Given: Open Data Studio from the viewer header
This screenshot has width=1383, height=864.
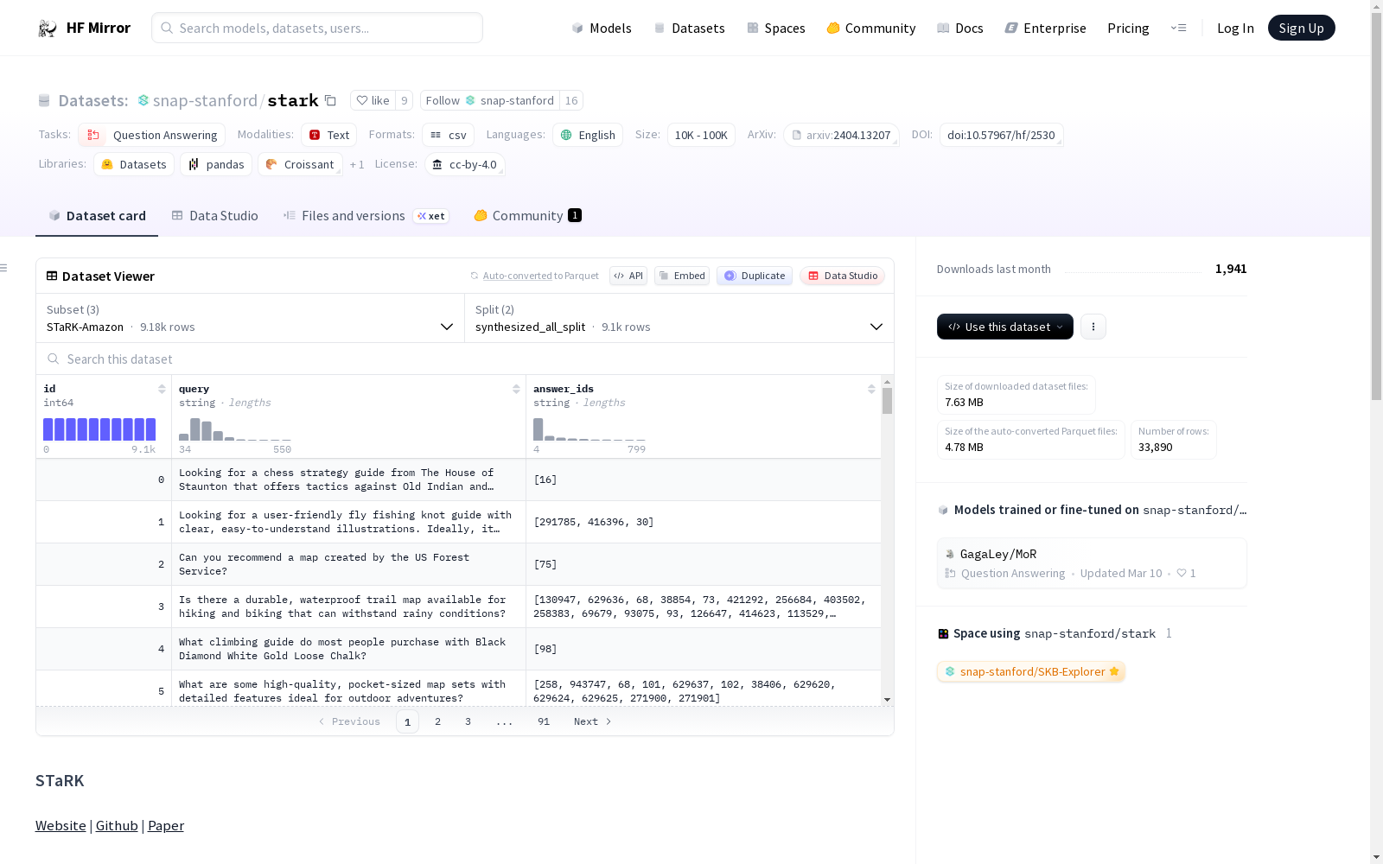Looking at the screenshot, I should click(x=842, y=276).
